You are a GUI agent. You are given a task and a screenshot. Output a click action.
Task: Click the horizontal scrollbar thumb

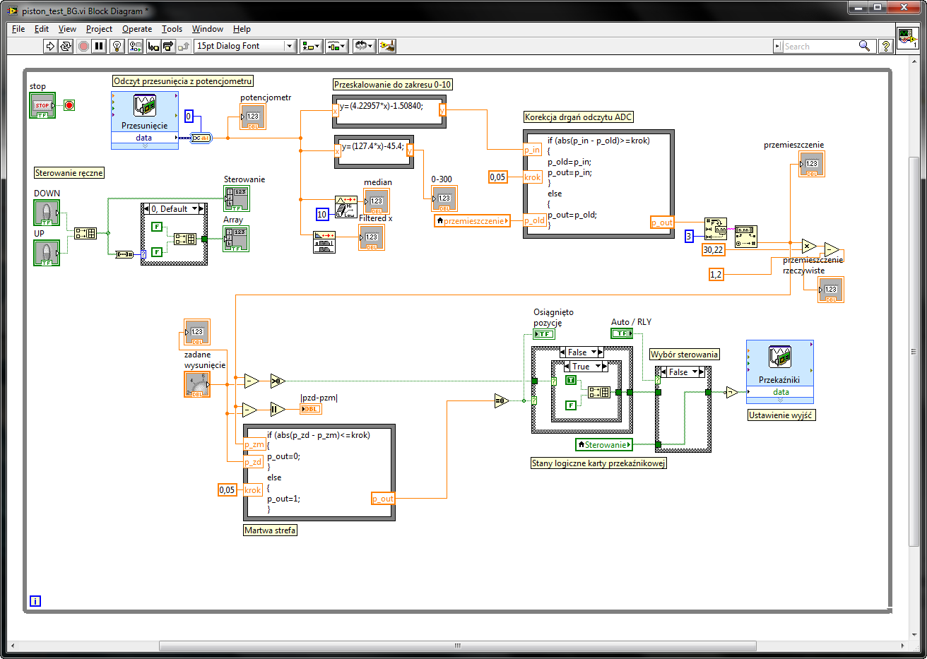(x=457, y=646)
